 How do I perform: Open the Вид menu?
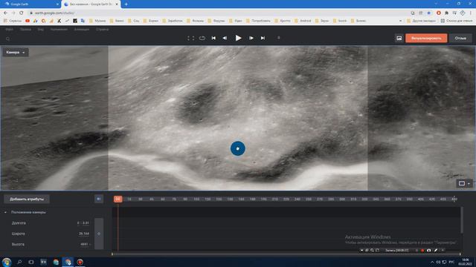tap(41, 30)
